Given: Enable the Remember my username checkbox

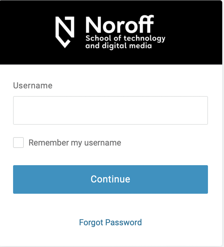Looking at the screenshot, I should [x=18, y=143].
